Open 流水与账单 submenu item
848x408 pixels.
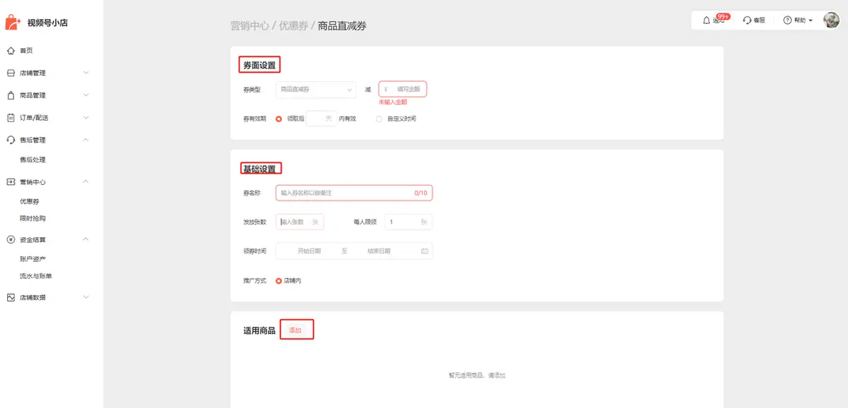(x=36, y=277)
